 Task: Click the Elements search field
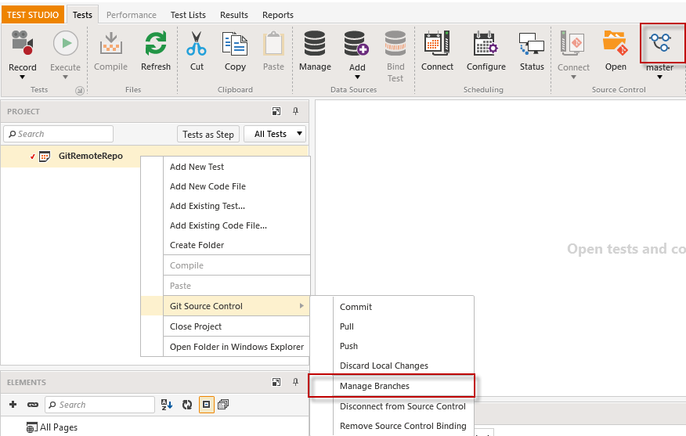click(99, 405)
